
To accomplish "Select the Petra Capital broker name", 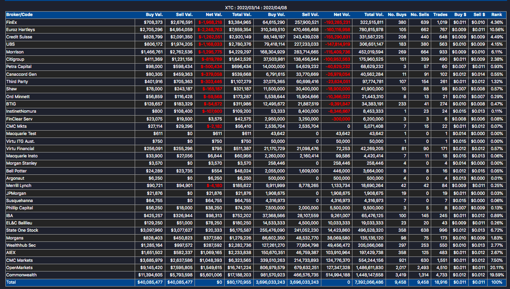I will pyautogui.click(x=19, y=67).
